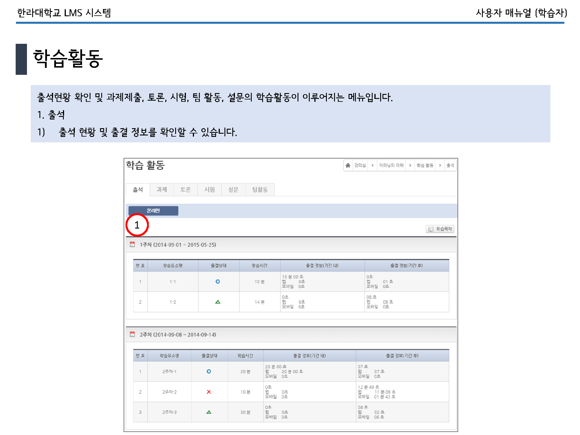Viewport: 580px width, 435px height.
Task: Switch to the 팀활동 tab
Action: (260, 190)
